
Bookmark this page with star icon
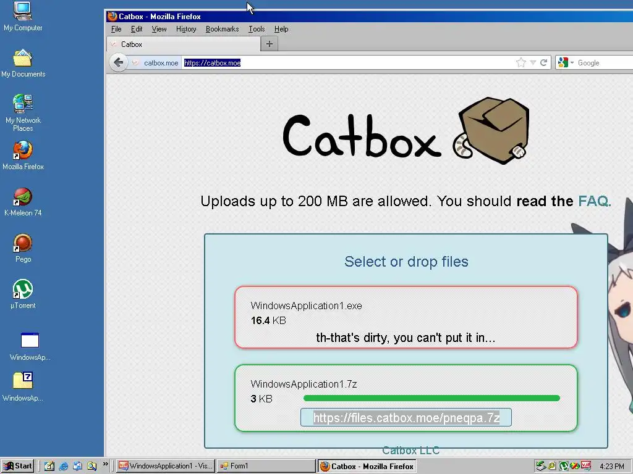pos(521,62)
